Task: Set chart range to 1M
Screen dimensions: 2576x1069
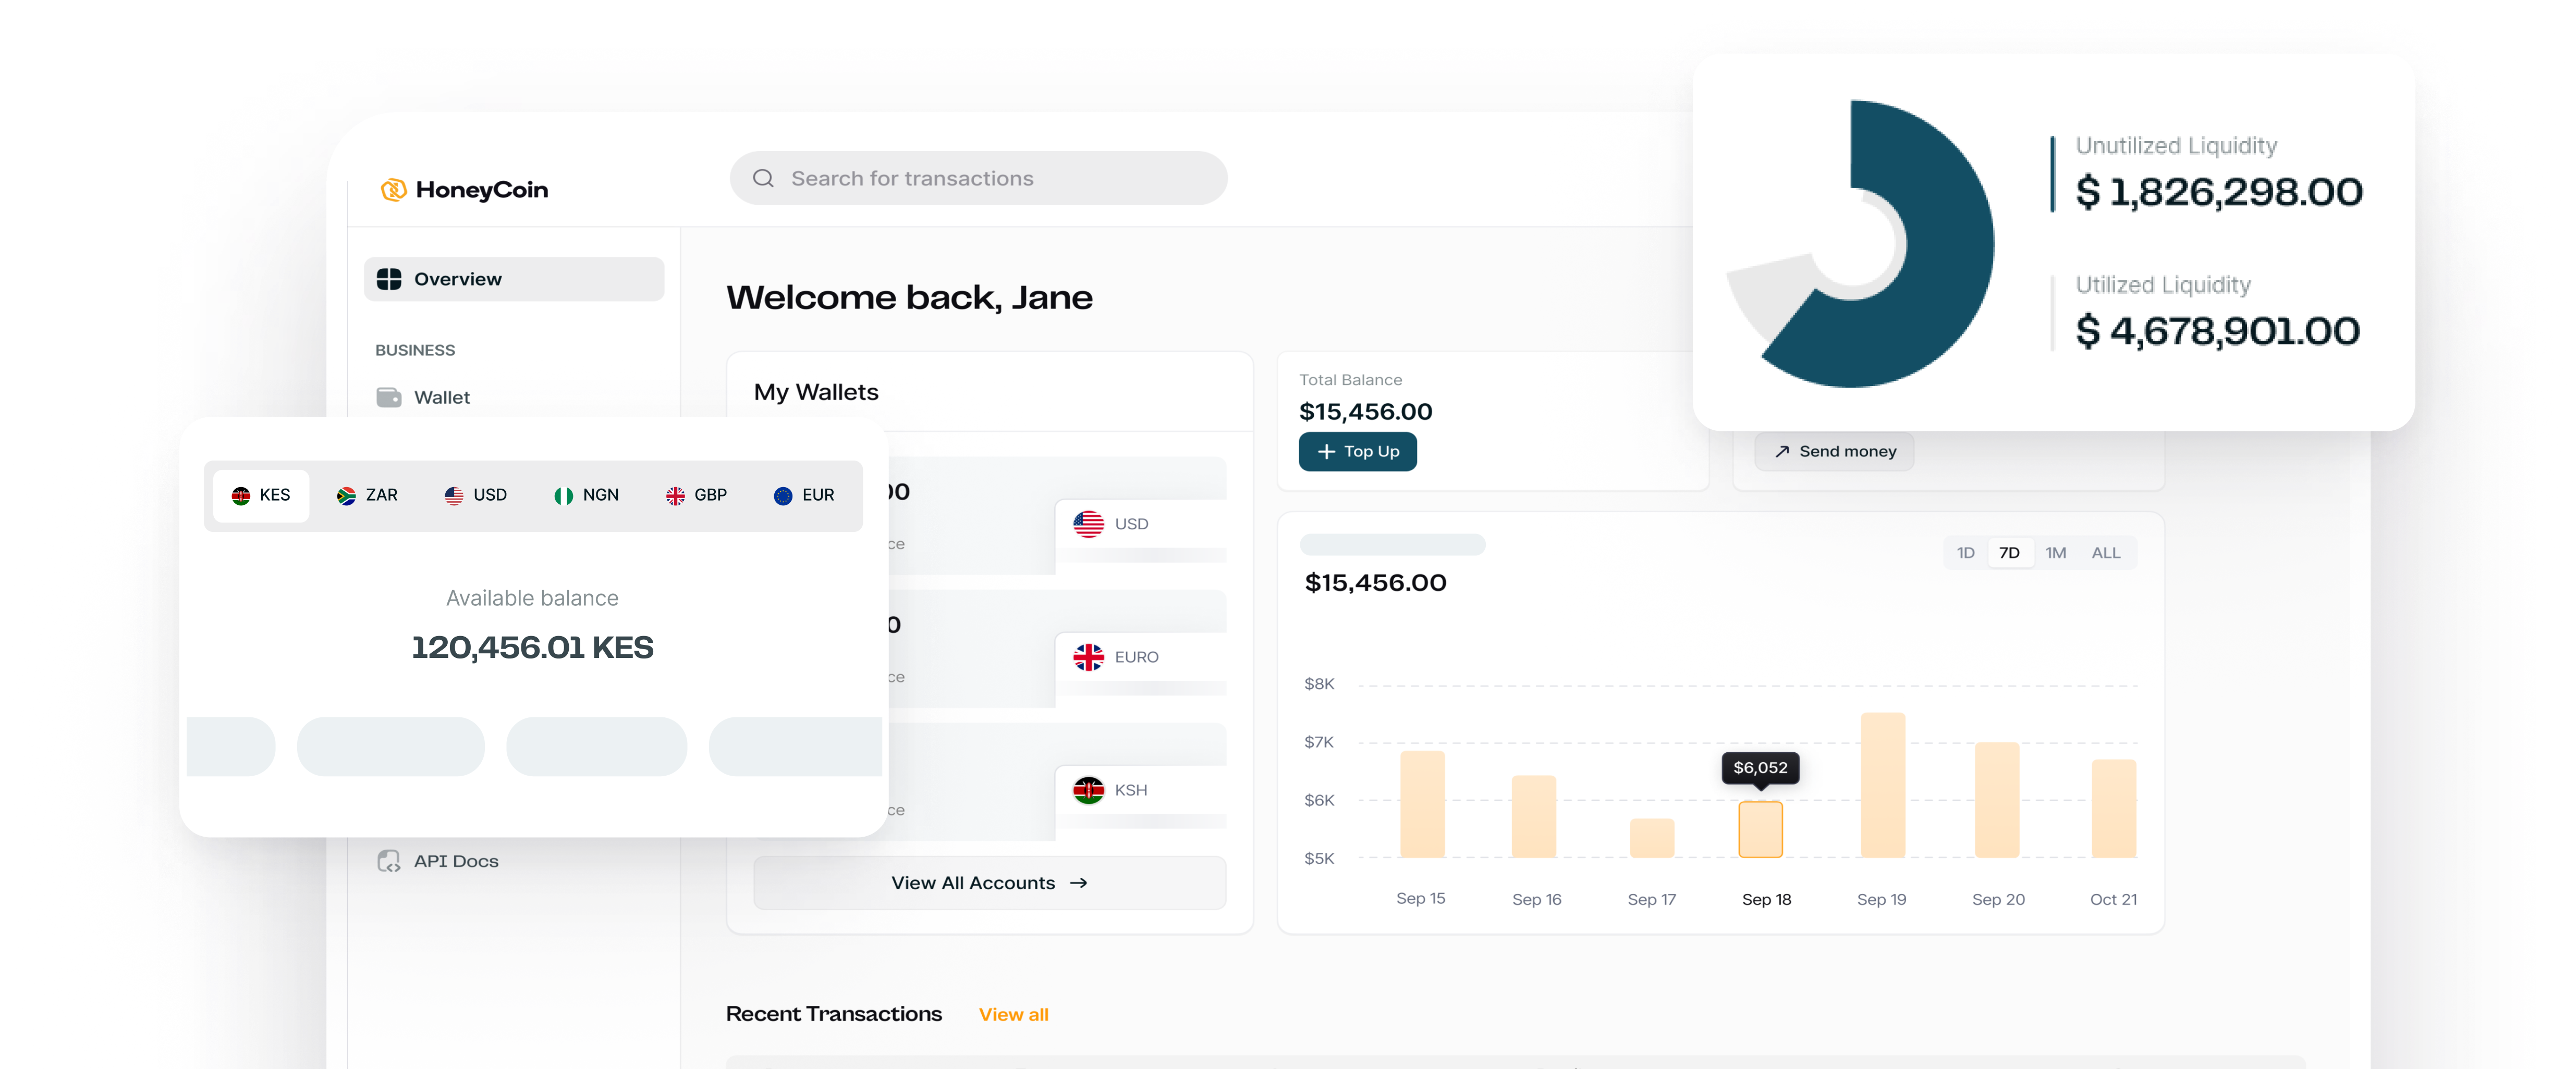Action: click(x=2055, y=553)
